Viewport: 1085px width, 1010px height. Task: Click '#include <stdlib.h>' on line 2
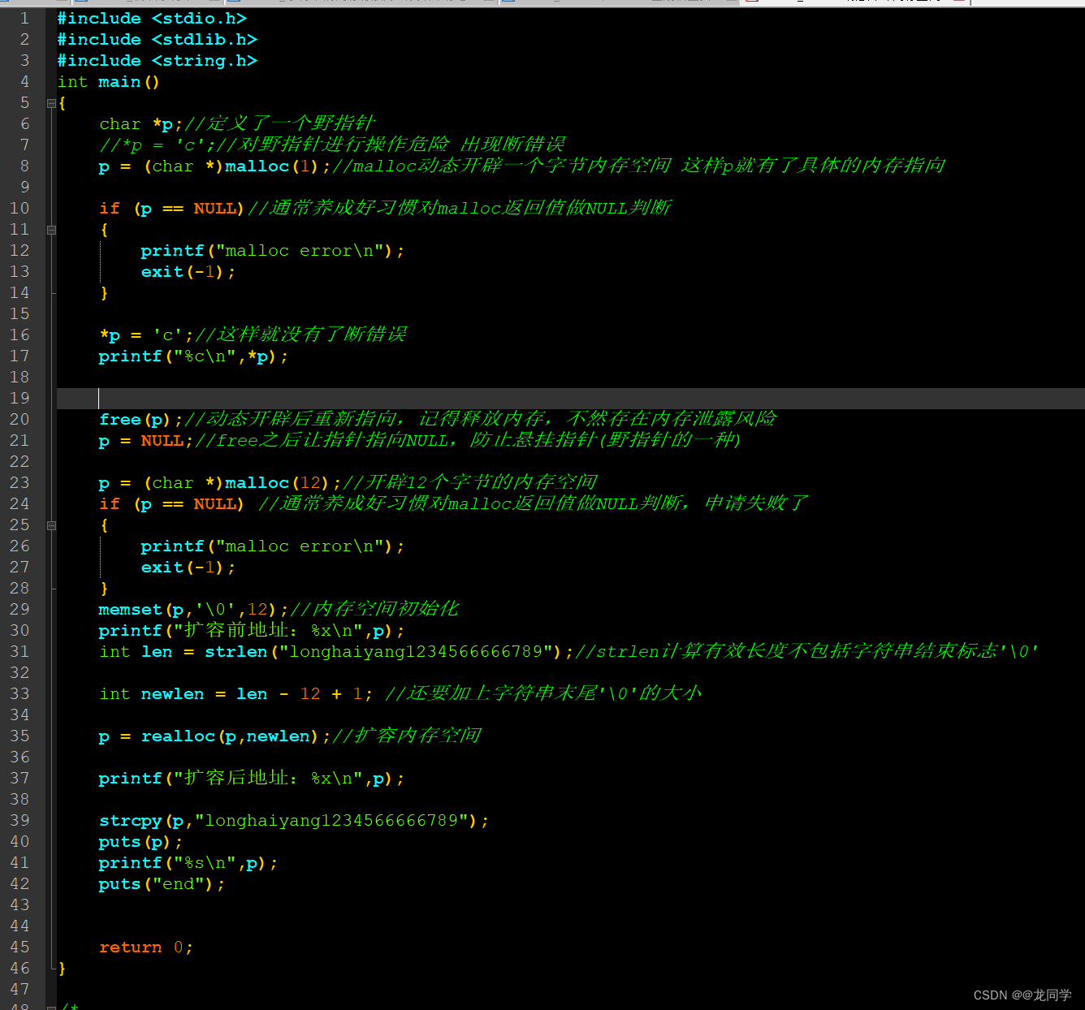tap(158, 39)
